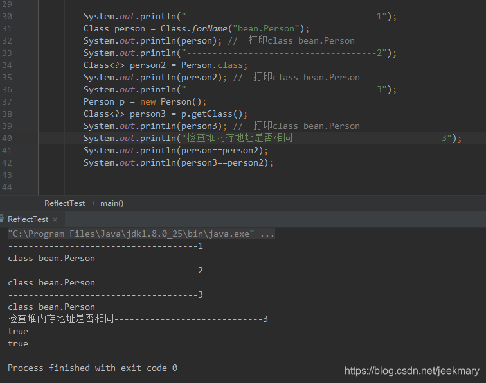Click the second 'class bean.Person' console output
This screenshot has height=383, width=486.
[x=51, y=283]
